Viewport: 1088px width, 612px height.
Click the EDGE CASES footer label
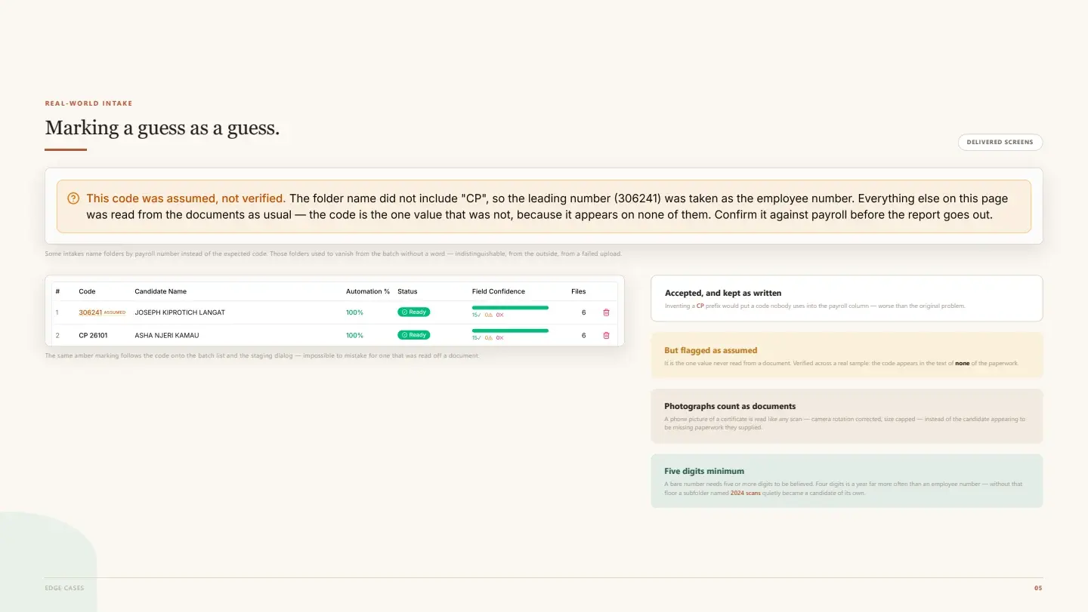pos(64,588)
